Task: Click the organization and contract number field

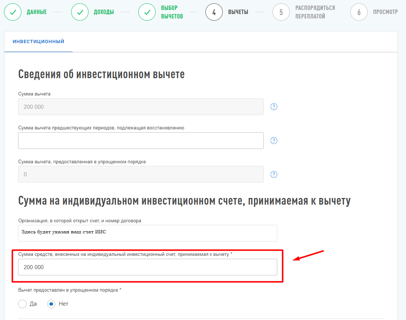Action: pos(148,233)
